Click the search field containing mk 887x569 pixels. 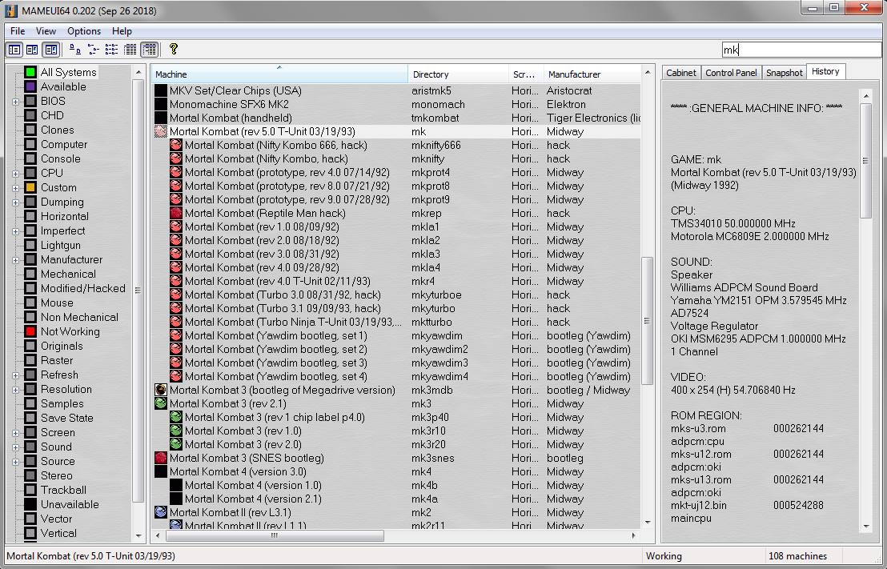[x=801, y=50]
